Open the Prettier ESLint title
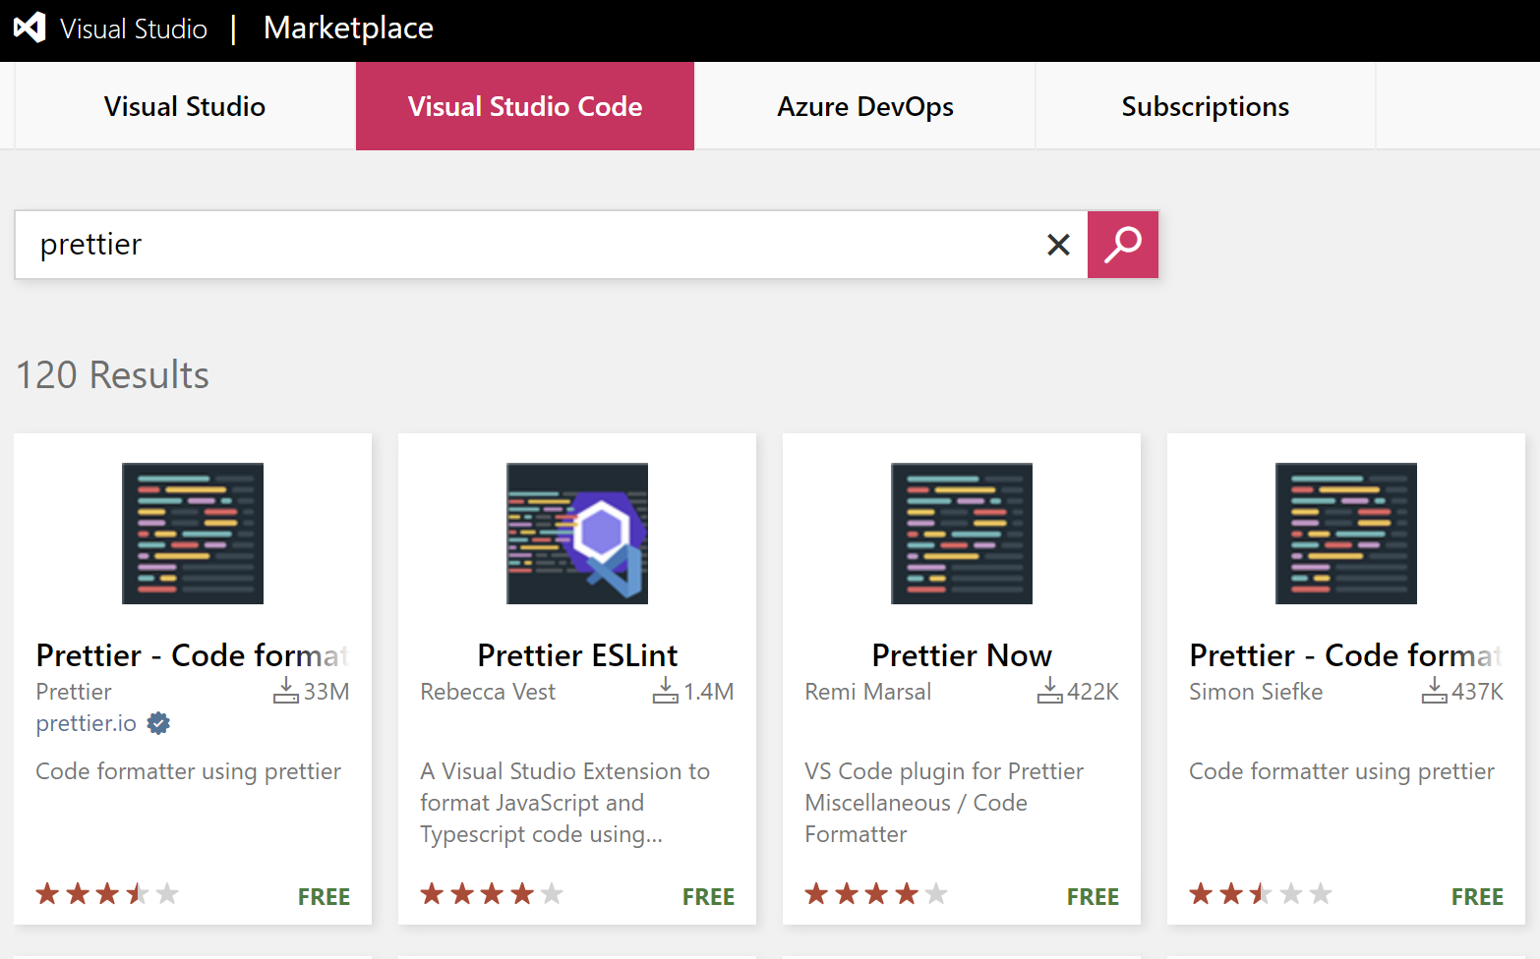 point(577,654)
